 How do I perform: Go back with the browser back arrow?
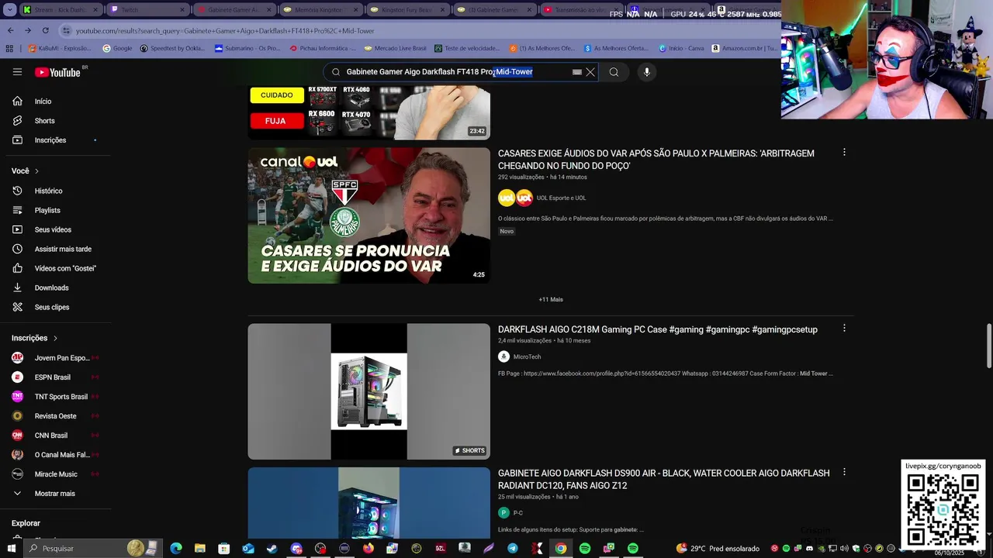pos(10,30)
